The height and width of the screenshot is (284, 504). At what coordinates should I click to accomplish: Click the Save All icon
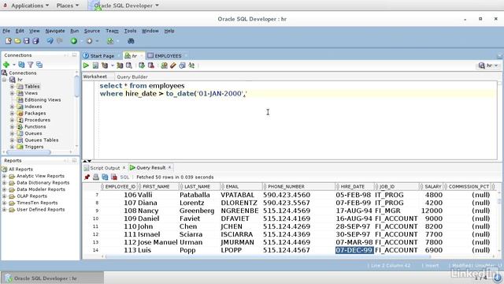35,41
